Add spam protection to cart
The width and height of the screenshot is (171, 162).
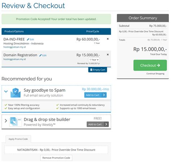(95, 95)
